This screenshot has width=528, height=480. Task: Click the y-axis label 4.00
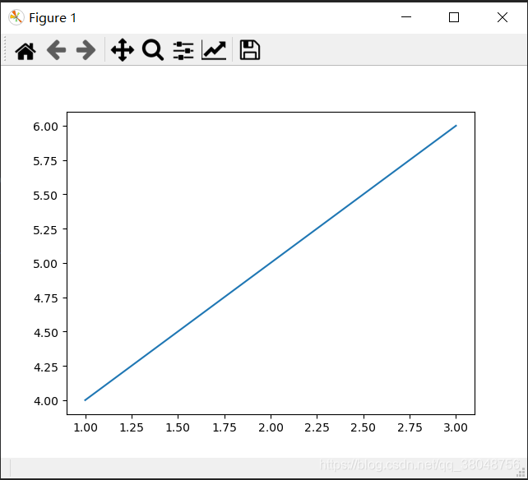(x=45, y=401)
